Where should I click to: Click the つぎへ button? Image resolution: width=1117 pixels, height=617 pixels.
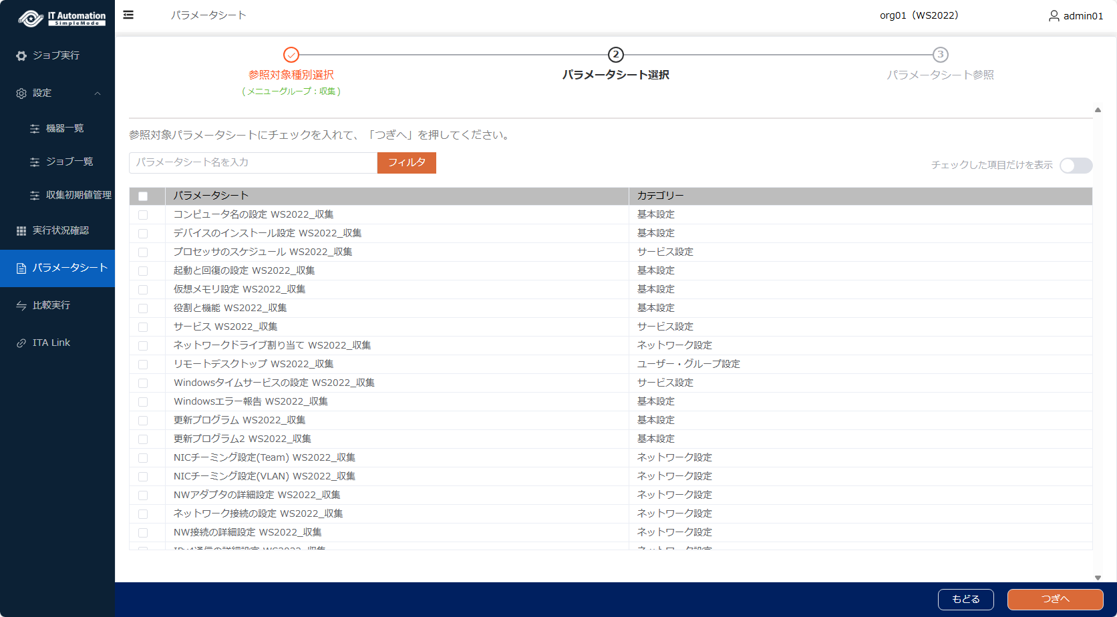point(1055,599)
